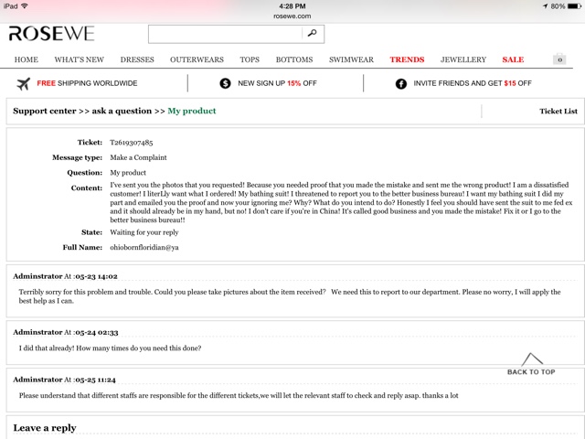The width and height of the screenshot is (585, 439).
Task: Click the Administrator At 05-25 11:24 header
Action: [x=65, y=380]
